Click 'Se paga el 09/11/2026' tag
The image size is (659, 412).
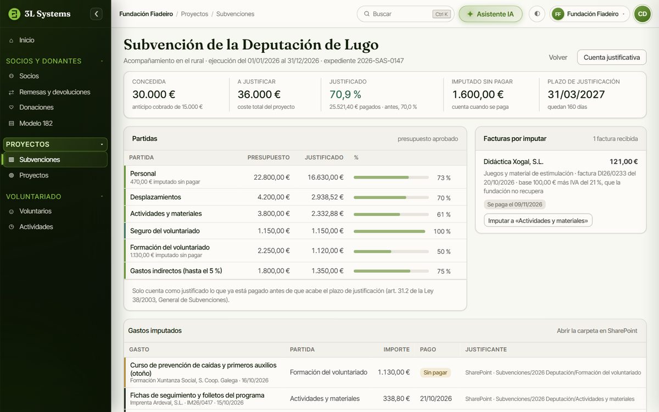pyautogui.click(x=515, y=204)
